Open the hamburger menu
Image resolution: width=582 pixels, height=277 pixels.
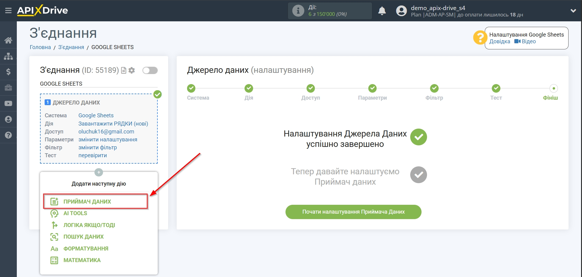(8, 11)
